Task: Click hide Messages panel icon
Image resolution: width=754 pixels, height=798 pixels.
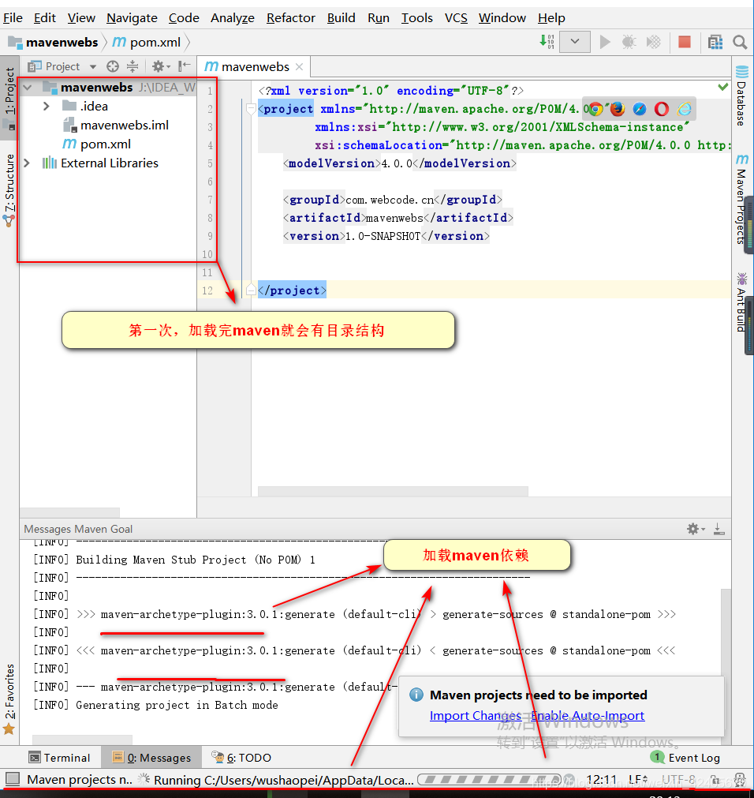Action: [x=719, y=529]
